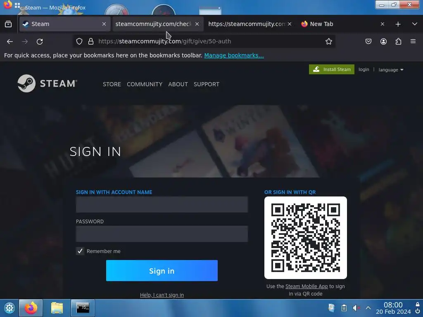Click the Steam logo in the header
Image resolution: width=423 pixels, height=317 pixels.
48,83
